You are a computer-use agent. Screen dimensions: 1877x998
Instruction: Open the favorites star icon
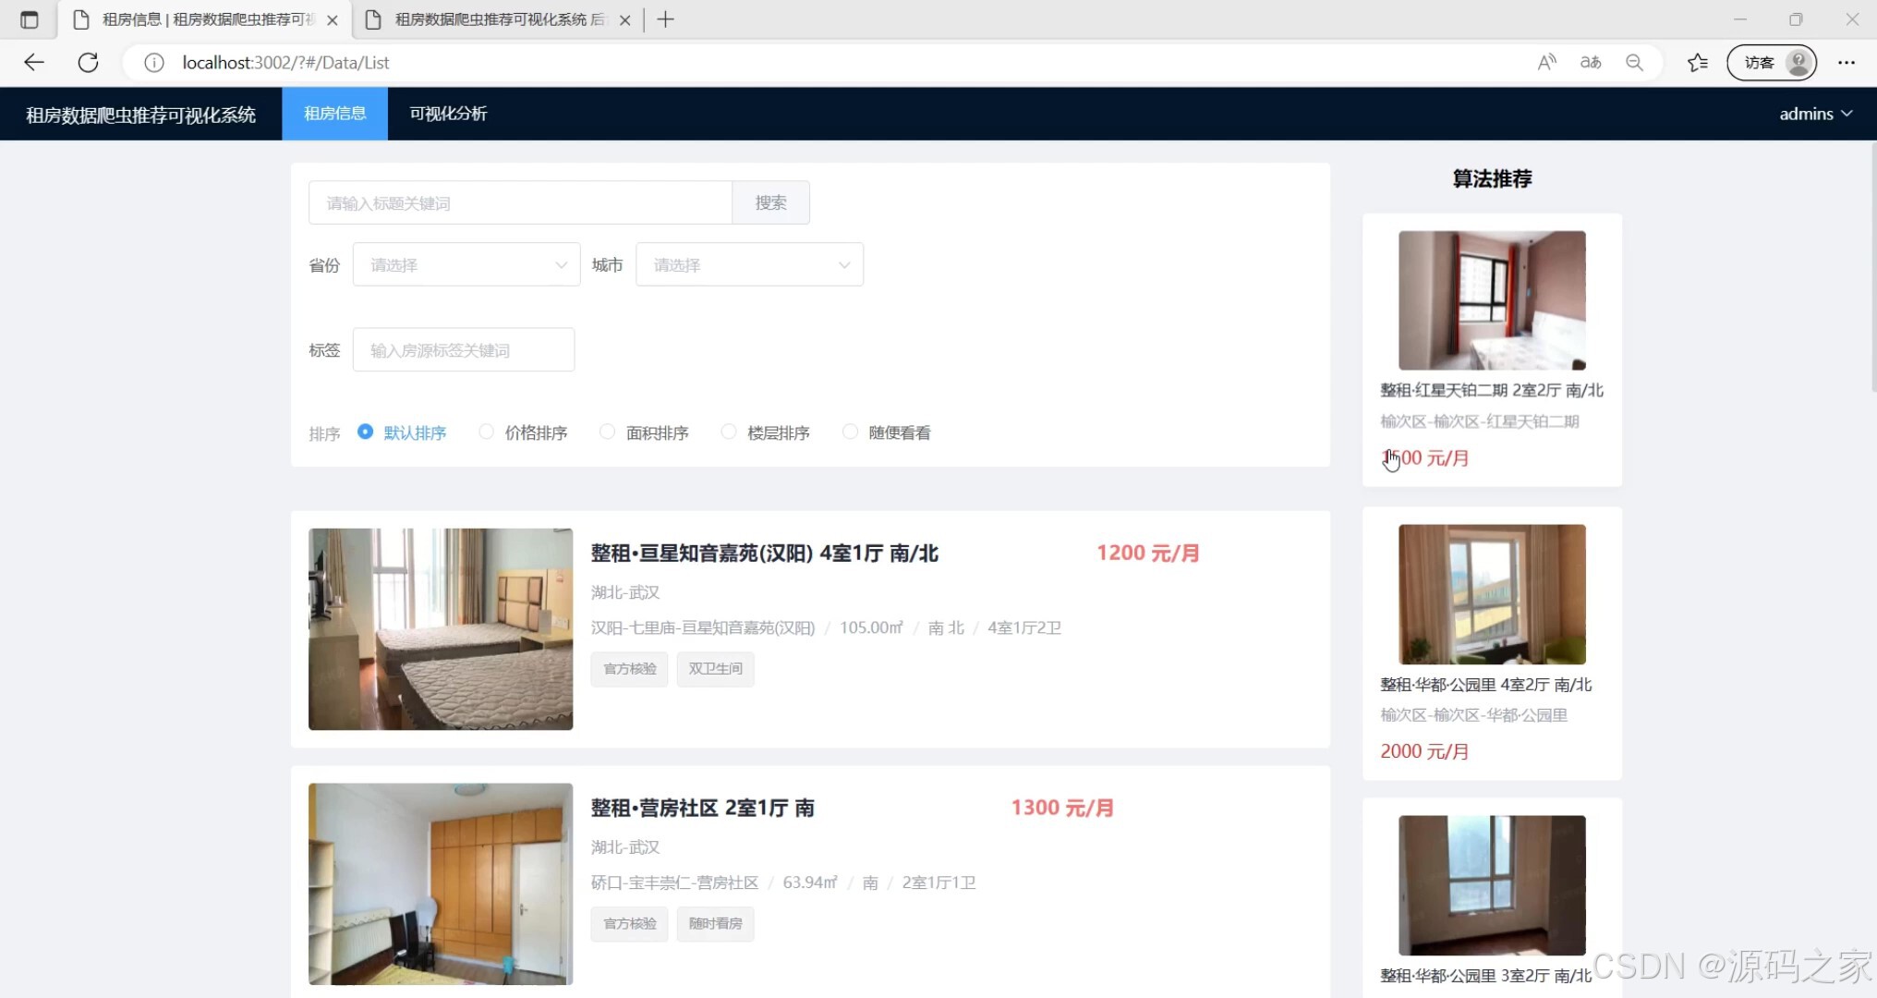(1697, 62)
